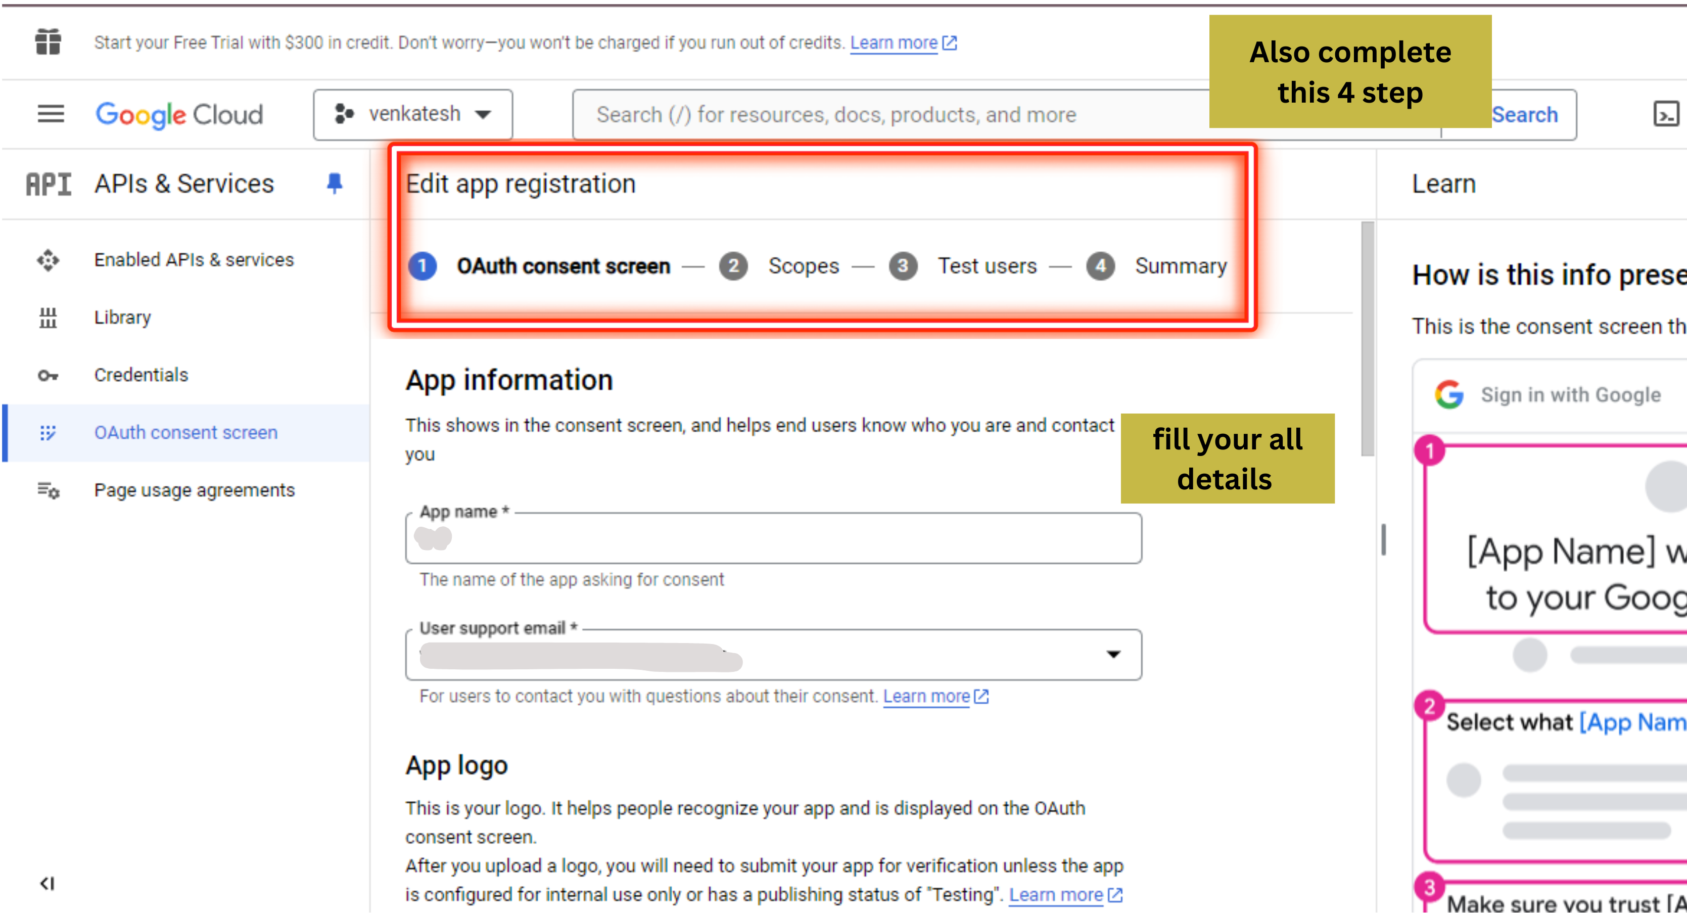Click the Learn panel resize handle
Image resolution: width=1687 pixels, height=913 pixels.
click(x=1383, y=539)
